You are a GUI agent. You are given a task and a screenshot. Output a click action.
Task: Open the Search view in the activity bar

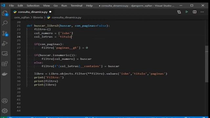point(5,23)
